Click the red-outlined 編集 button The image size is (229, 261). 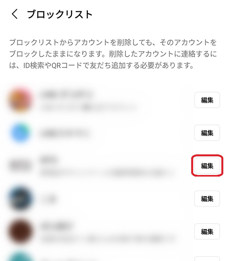click(x=207, y=166)
